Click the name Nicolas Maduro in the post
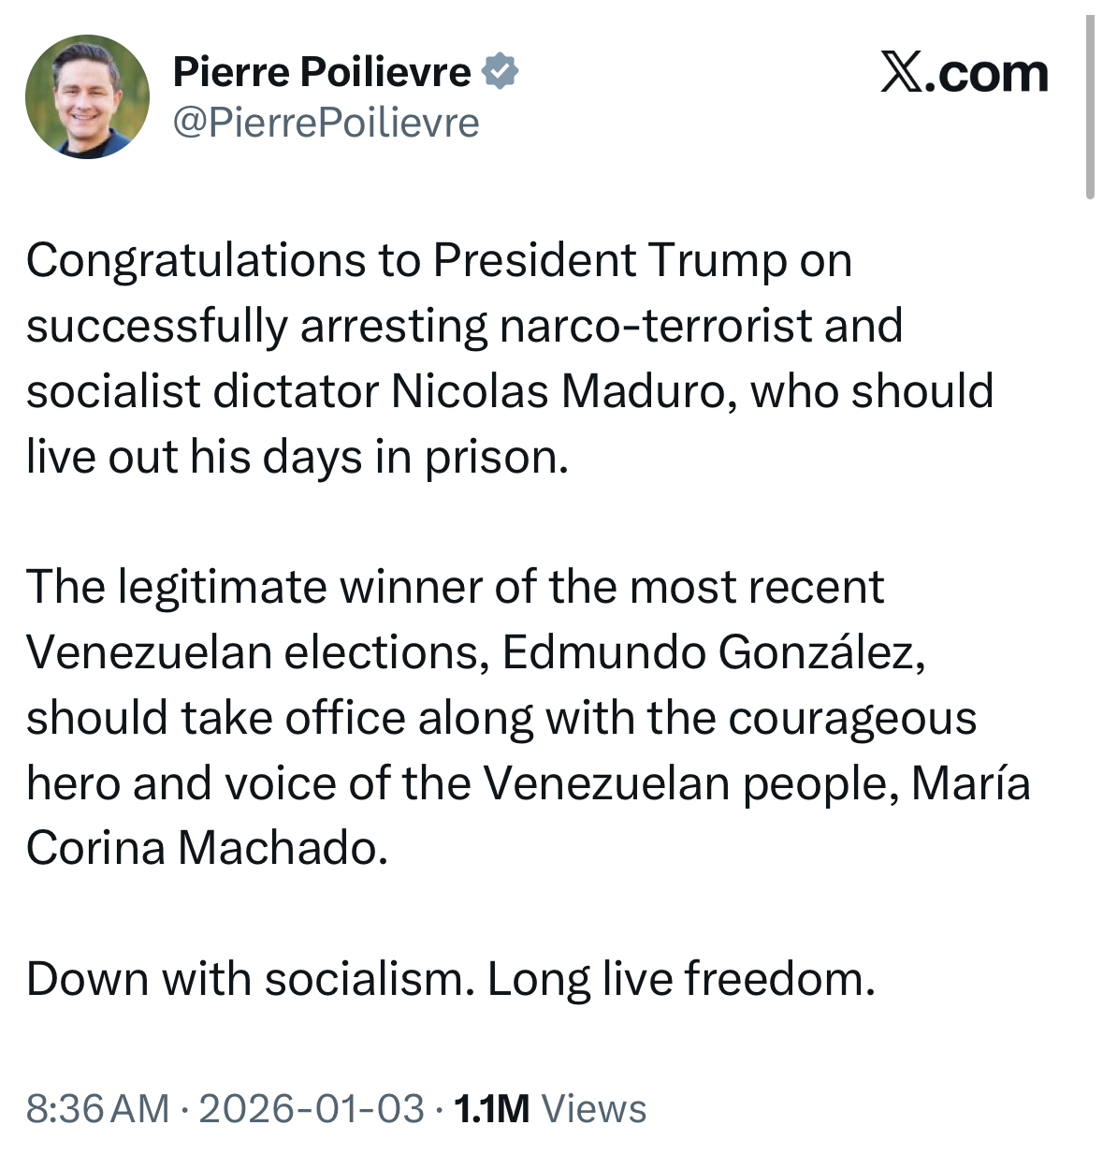 (558, 391)
